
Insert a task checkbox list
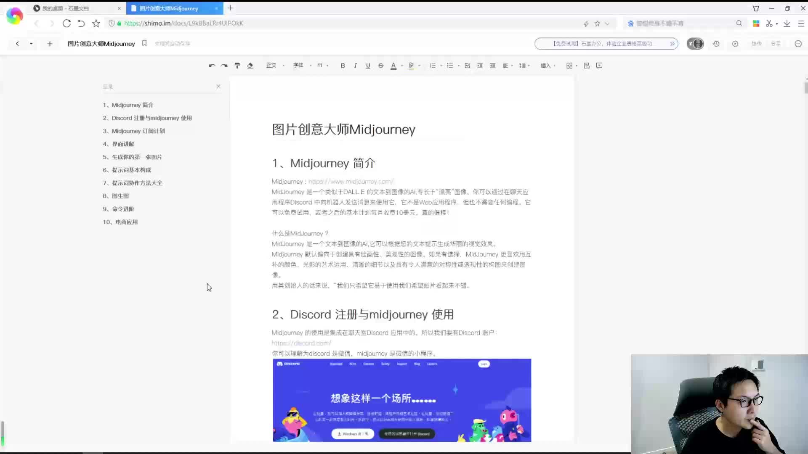[x=467, y=66]
